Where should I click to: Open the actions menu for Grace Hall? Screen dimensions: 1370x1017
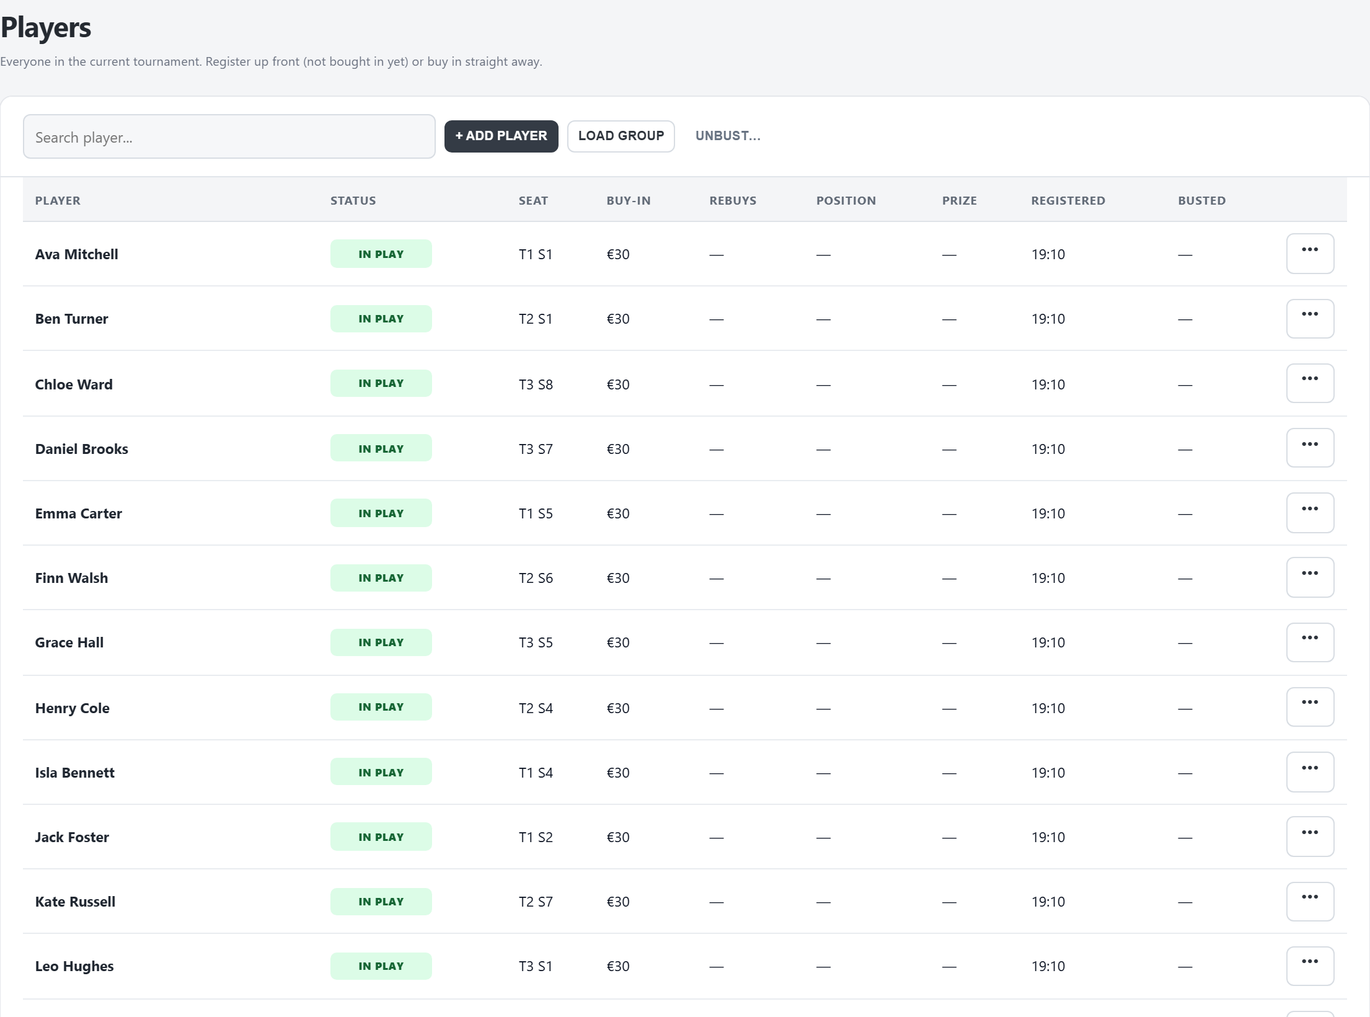pos(1310,642)
